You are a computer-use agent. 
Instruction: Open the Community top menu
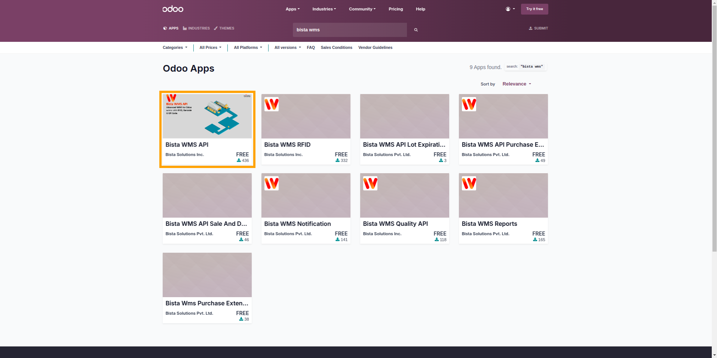(x=362, y=9)
